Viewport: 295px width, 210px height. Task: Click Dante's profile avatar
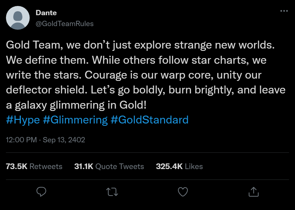click(18, 18)
